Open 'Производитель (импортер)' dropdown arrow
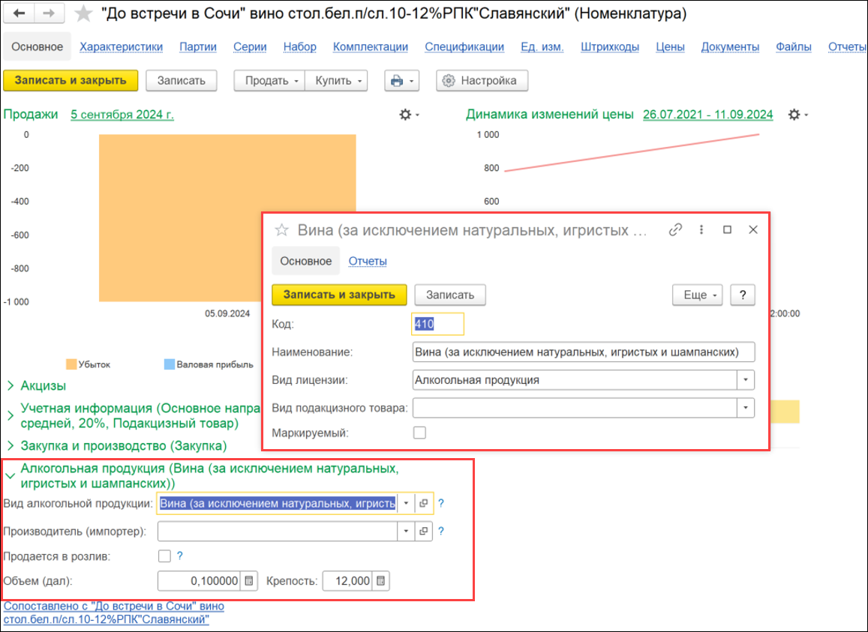The width and height of the screenshot is (868, 632). tap(406, 532)
